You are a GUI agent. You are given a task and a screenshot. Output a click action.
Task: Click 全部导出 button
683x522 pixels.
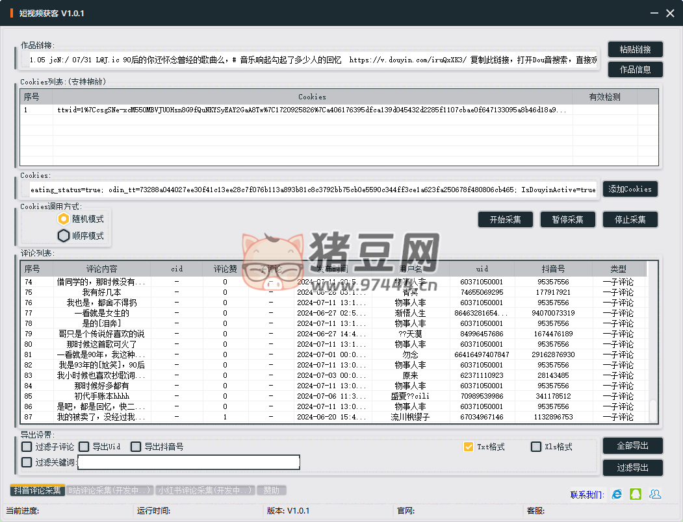tap(632, 446)
